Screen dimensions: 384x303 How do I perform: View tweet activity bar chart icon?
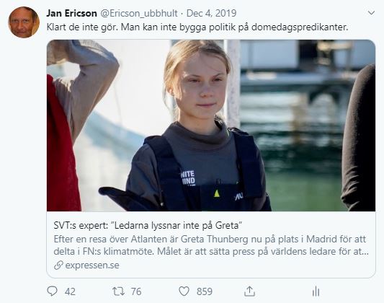coord(316,291)
